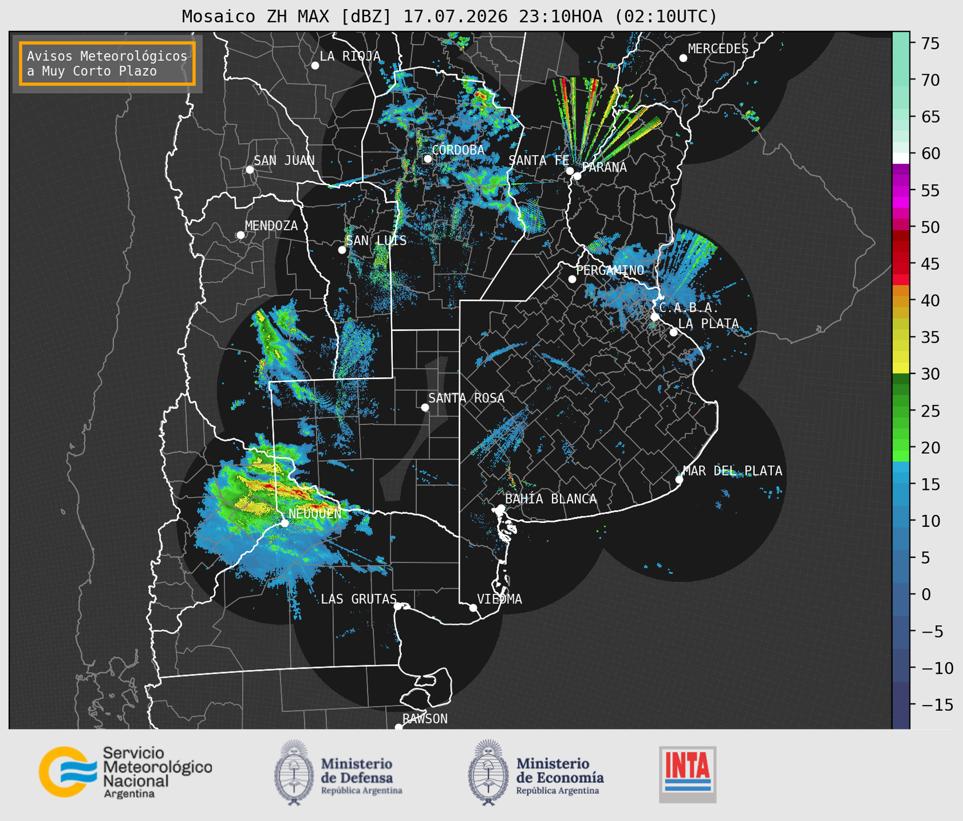The image size is (963, 821).
Task: Click the Pergamino city marker dot
Action: click(572, 279)
